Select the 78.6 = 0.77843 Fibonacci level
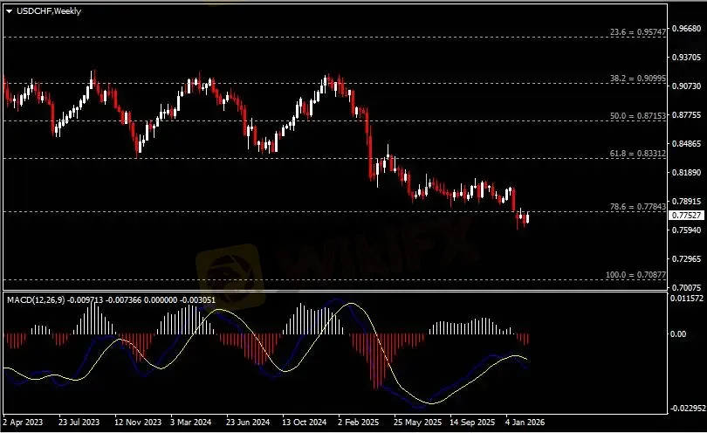 pyautogui.click(x=638, y=207)
